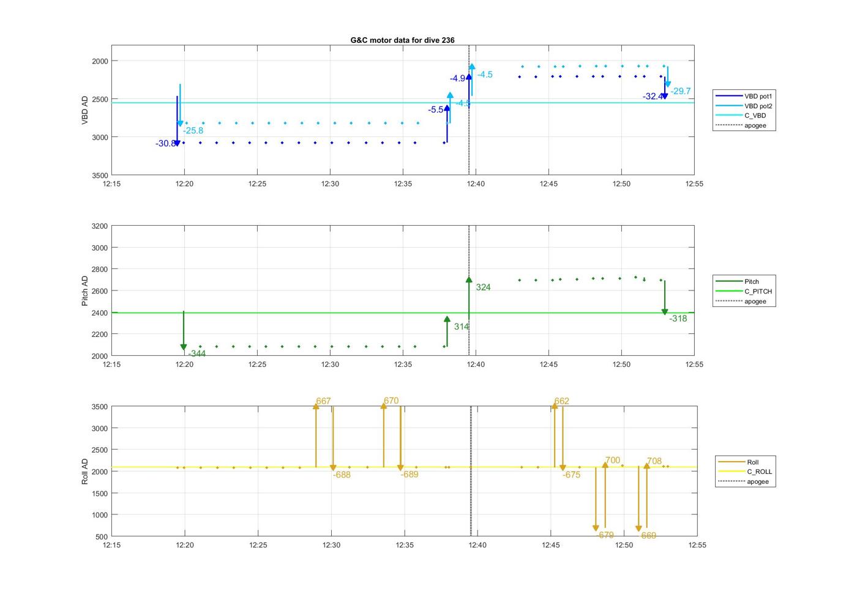
Task: Click the 500 tick label on Roll axis
Action: (102, 537)
